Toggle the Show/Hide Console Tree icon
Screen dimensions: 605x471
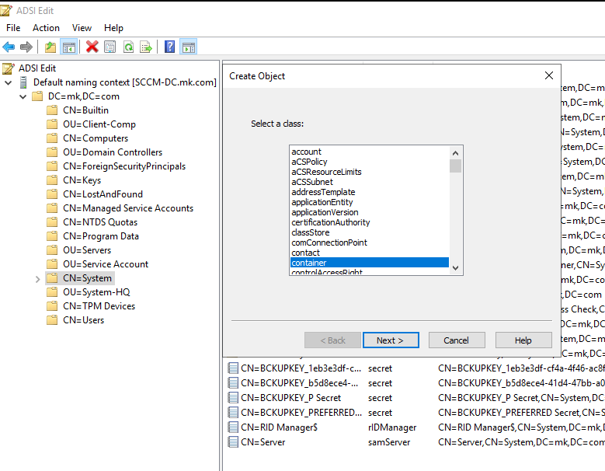click(x=69, y=47)
